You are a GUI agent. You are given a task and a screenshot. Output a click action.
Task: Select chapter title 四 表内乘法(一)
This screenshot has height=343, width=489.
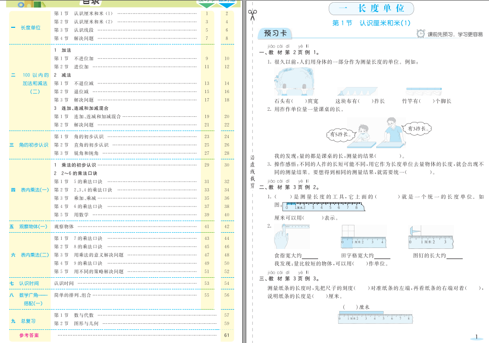point(30,190)
